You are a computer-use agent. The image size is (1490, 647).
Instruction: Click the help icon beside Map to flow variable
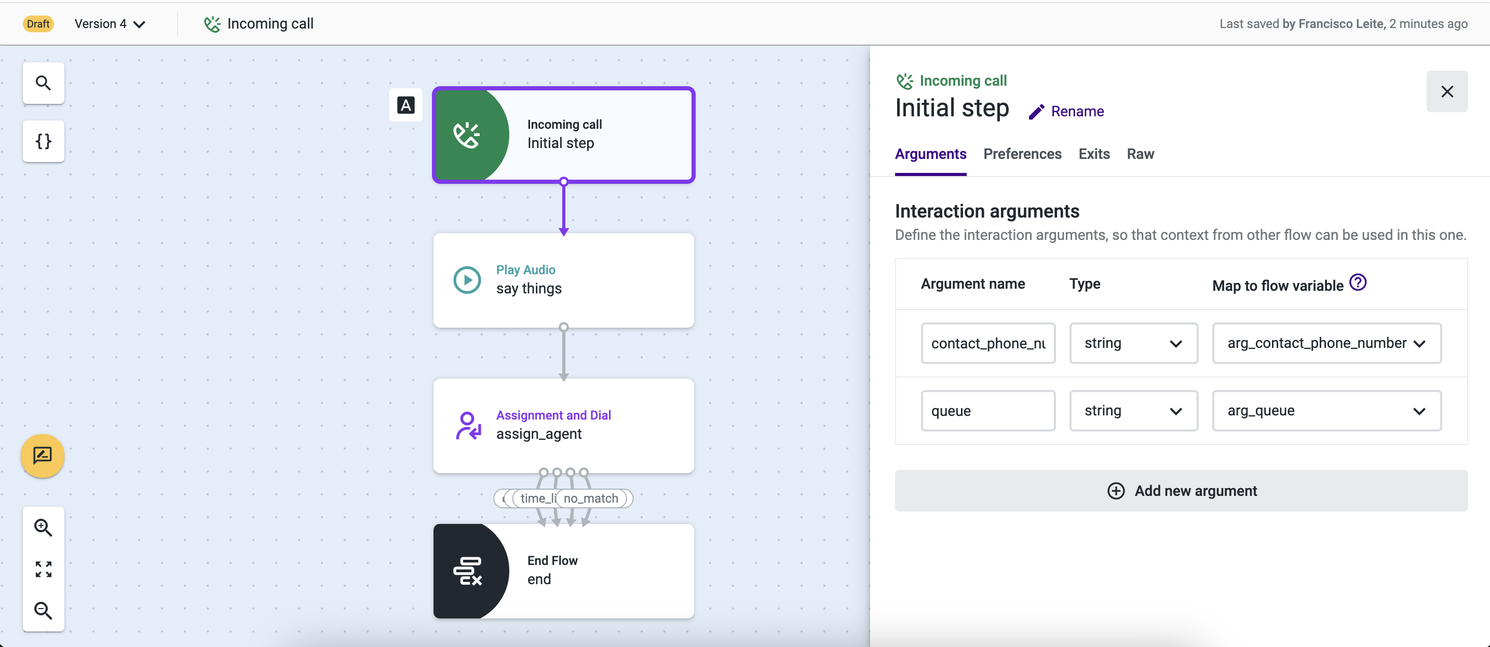[1358, 283]
